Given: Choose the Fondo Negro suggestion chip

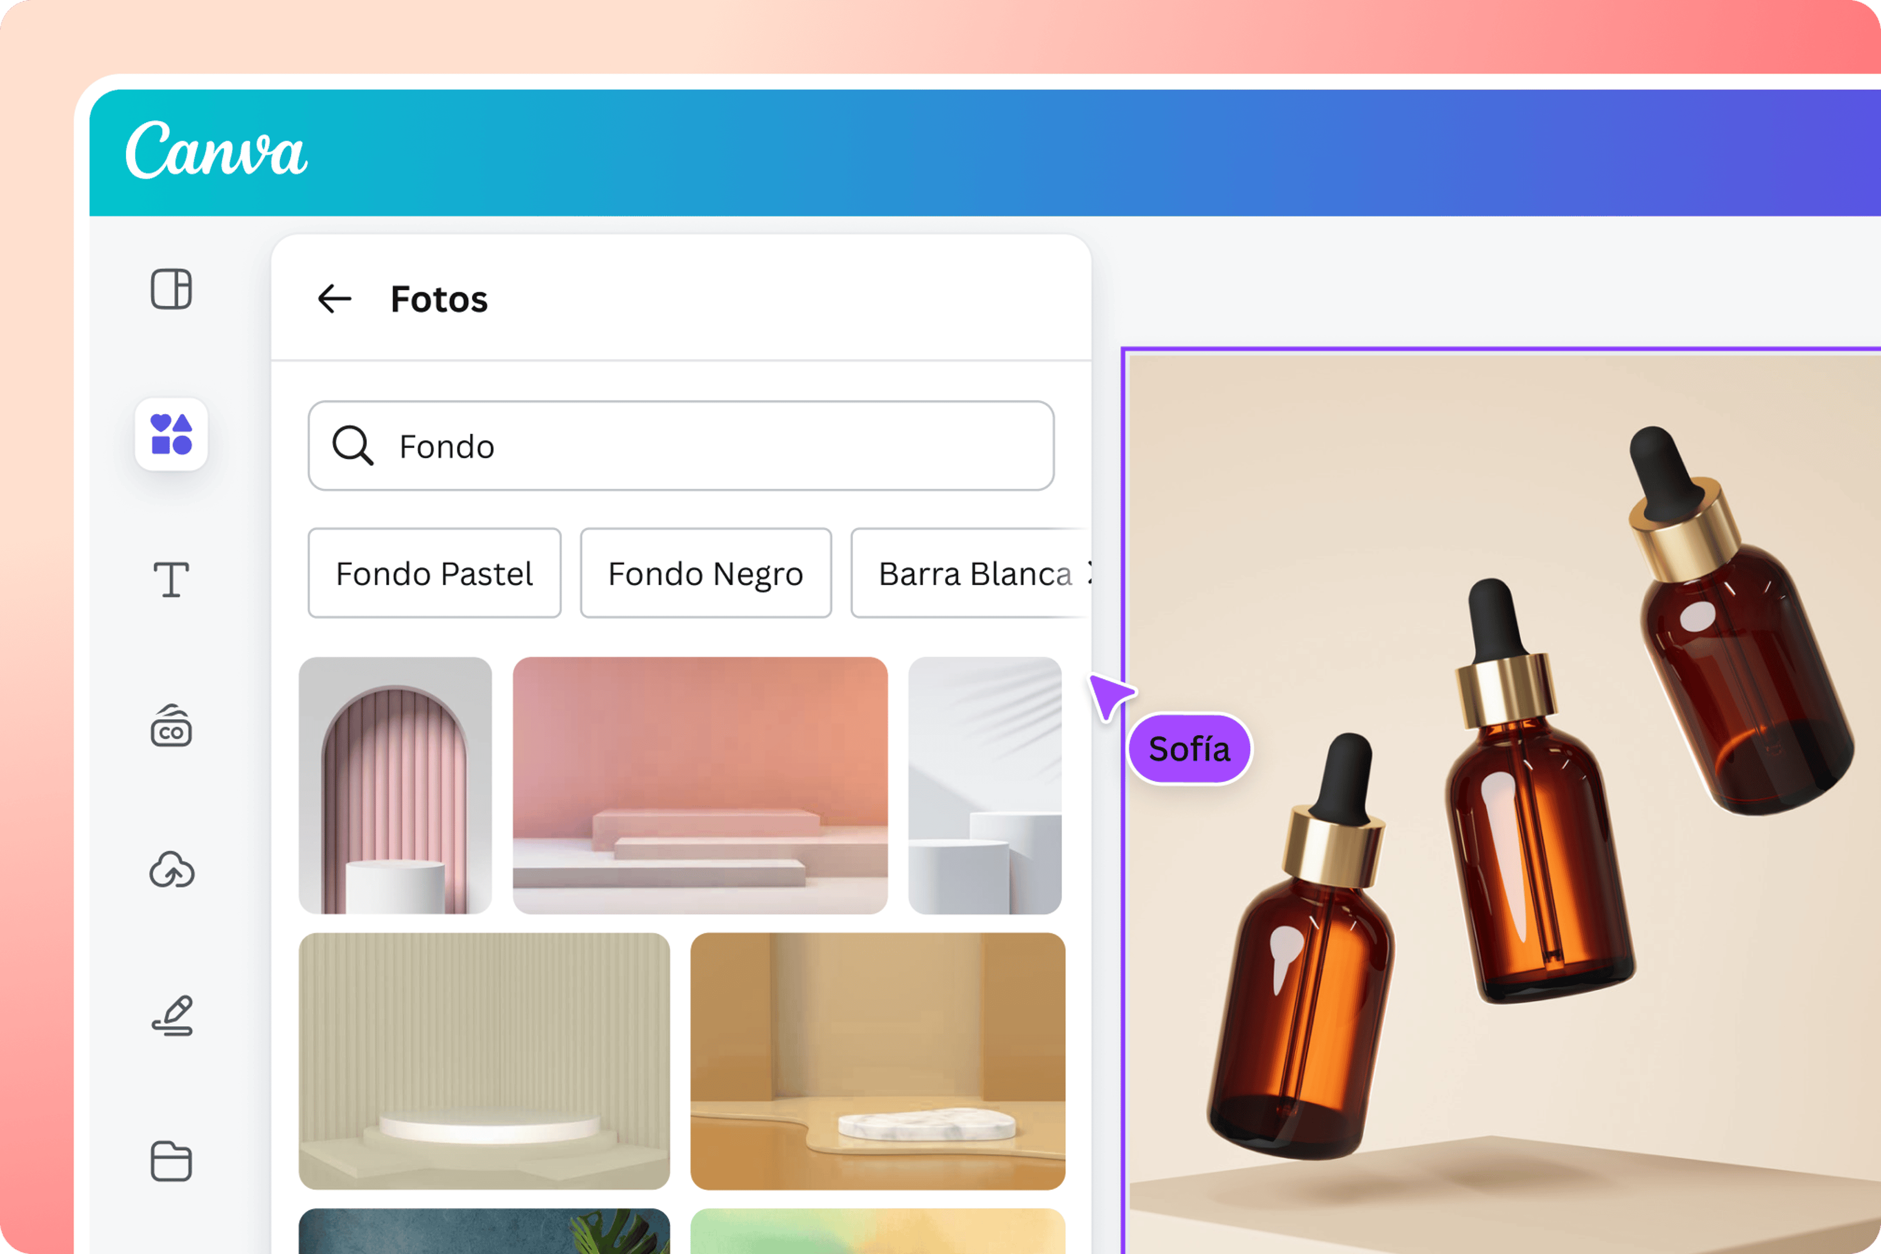Looking at the screenshot, I should pos(706,573).
